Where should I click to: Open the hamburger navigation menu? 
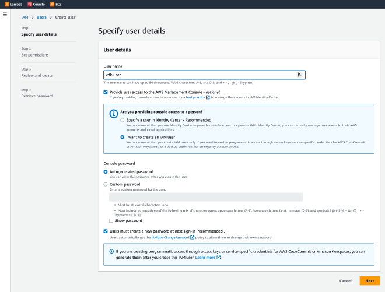pyautogui.click(x=5, y=13)
